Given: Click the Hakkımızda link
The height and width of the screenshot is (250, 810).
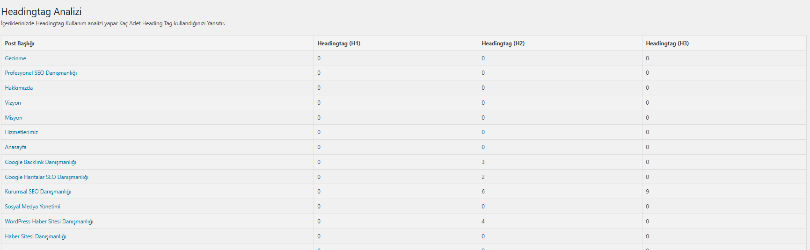Looking at the screenshot, I should click(x=19, y=88).
